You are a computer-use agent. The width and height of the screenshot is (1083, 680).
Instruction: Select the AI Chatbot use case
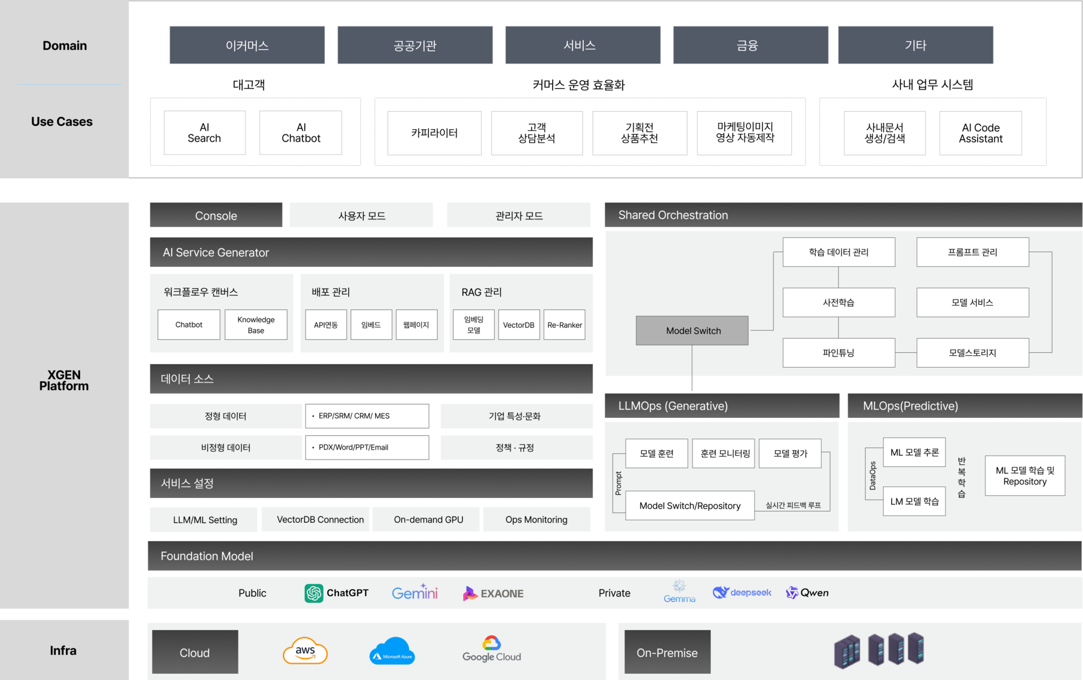(301, 133)
